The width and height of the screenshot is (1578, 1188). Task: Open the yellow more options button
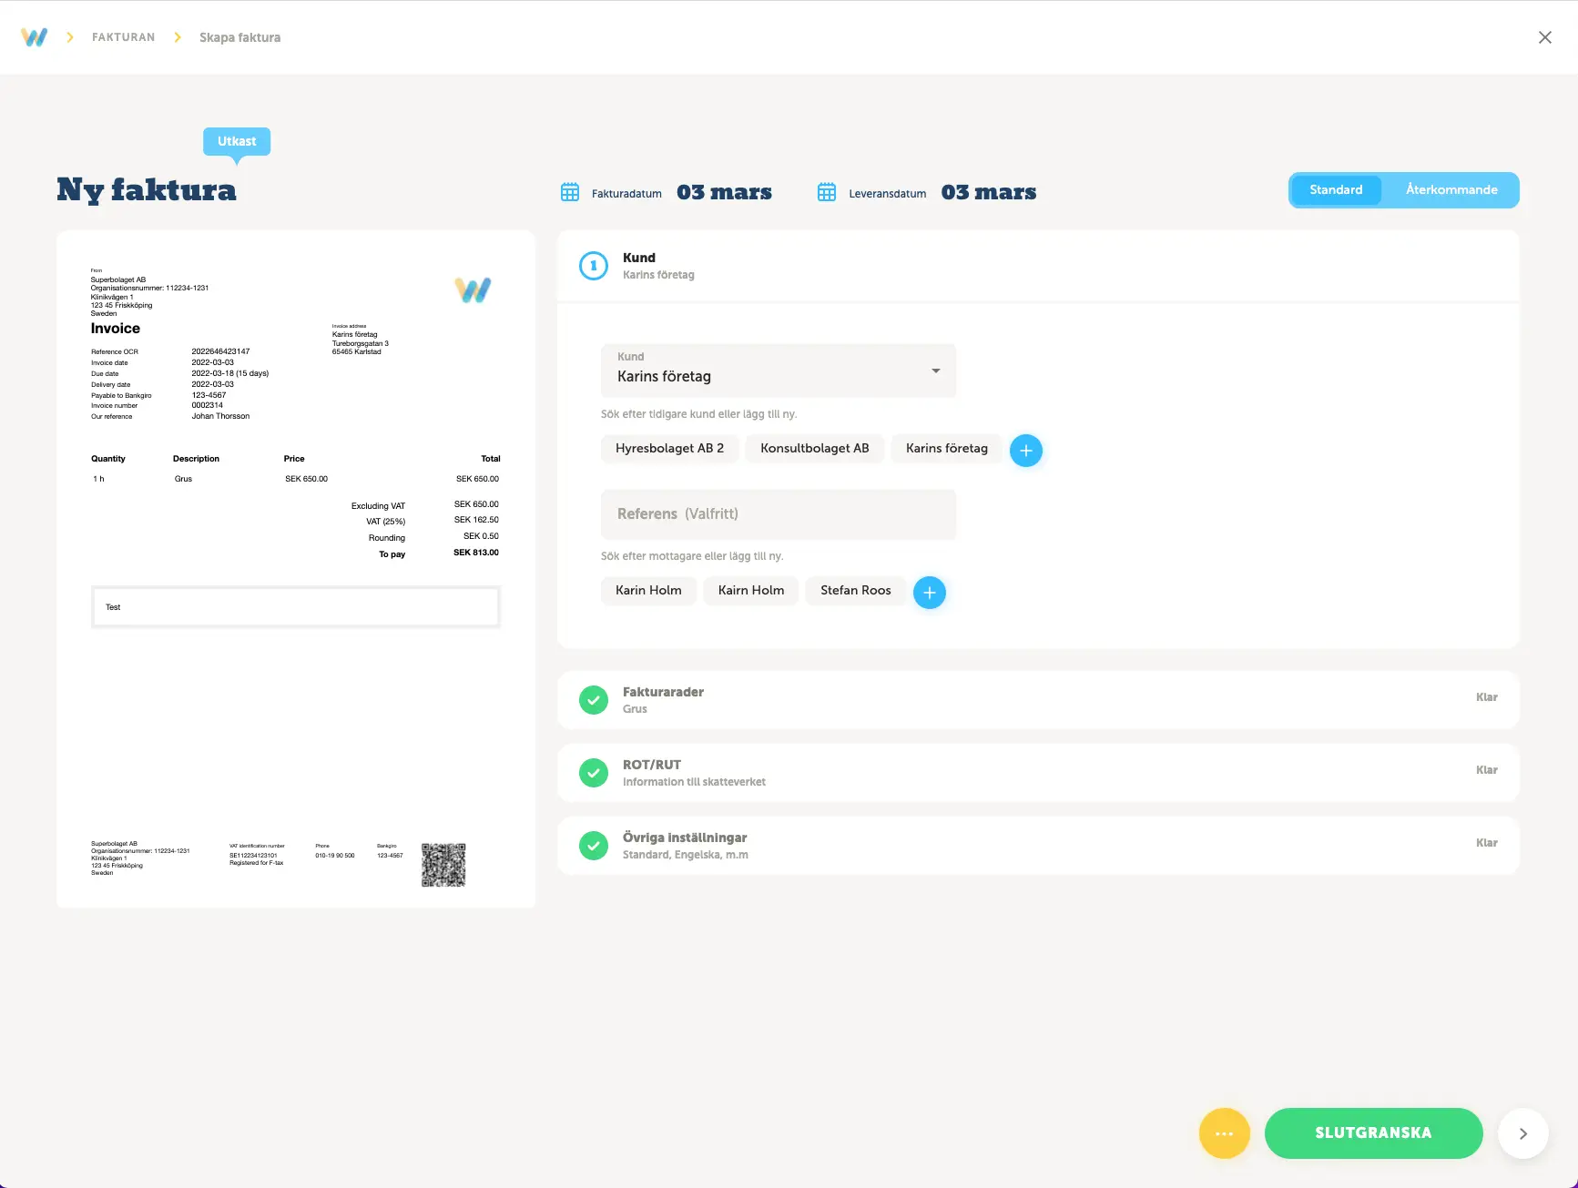(1225, 1133)
